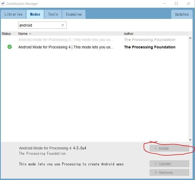Switch to the Libraries tab
195x180 pixels.
pos(13,14)
